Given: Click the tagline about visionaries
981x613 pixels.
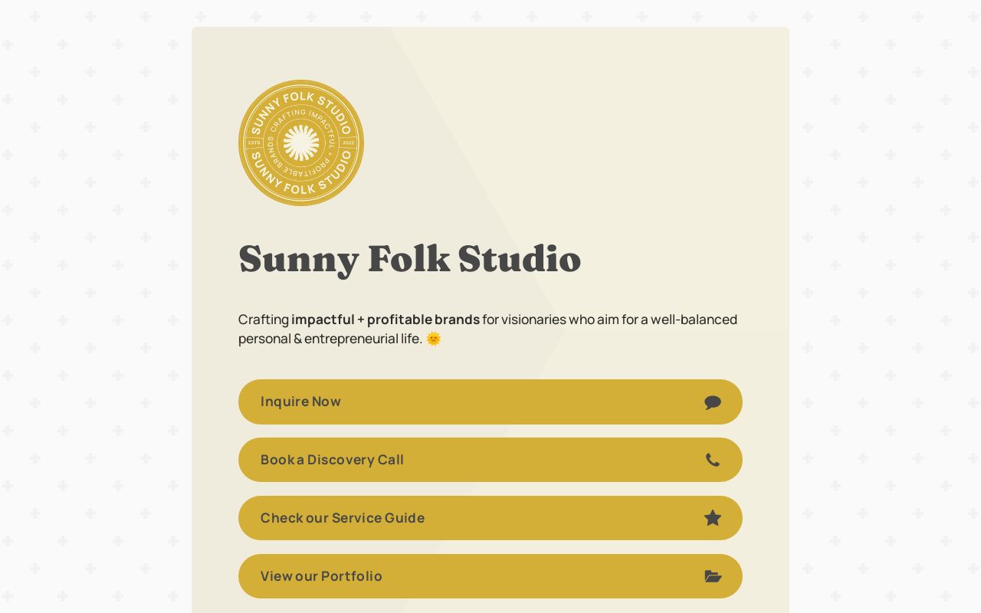Looking at the screenshot, I should pos(487,329).
